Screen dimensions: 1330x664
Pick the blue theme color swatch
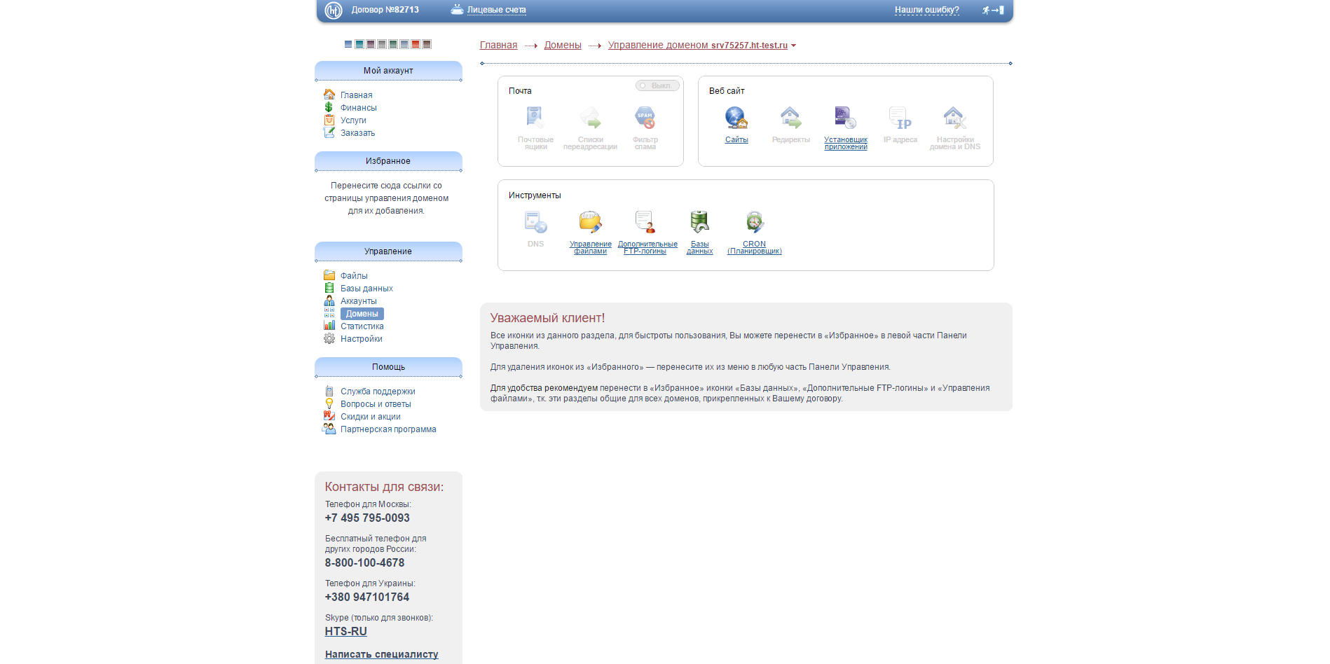click(348, 44)
